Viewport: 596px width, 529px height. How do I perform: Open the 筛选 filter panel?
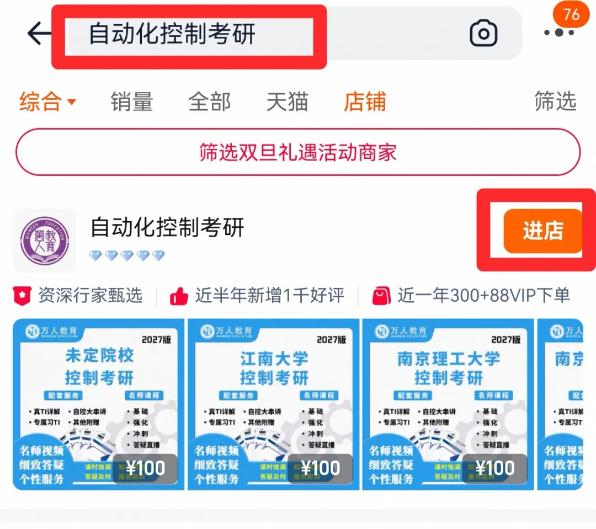tap(555, 101)
